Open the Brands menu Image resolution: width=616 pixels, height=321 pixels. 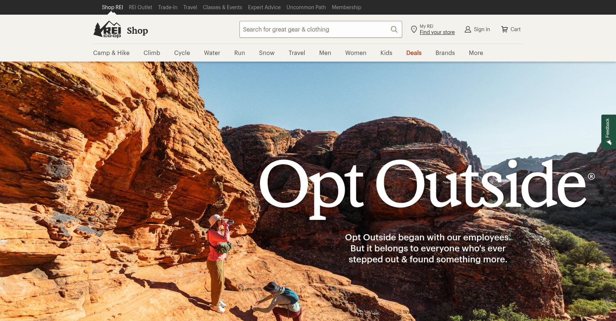click(x=445, y=53)
